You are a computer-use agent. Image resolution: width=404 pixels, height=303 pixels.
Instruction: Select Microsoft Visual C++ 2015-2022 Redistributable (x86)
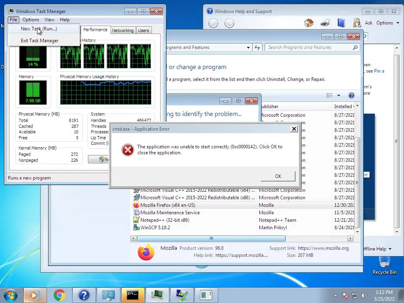click(x=243, y=198)
